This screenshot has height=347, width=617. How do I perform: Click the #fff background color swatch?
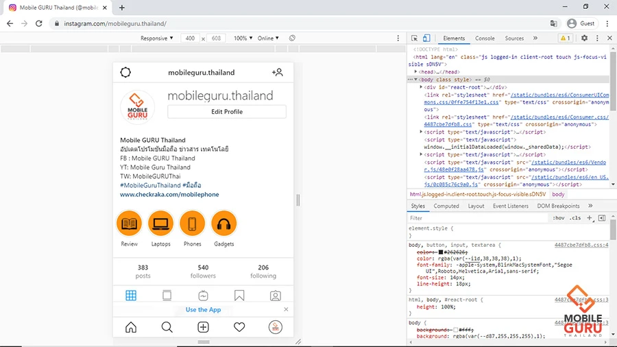pyautogui.click(x=455, y=330)
